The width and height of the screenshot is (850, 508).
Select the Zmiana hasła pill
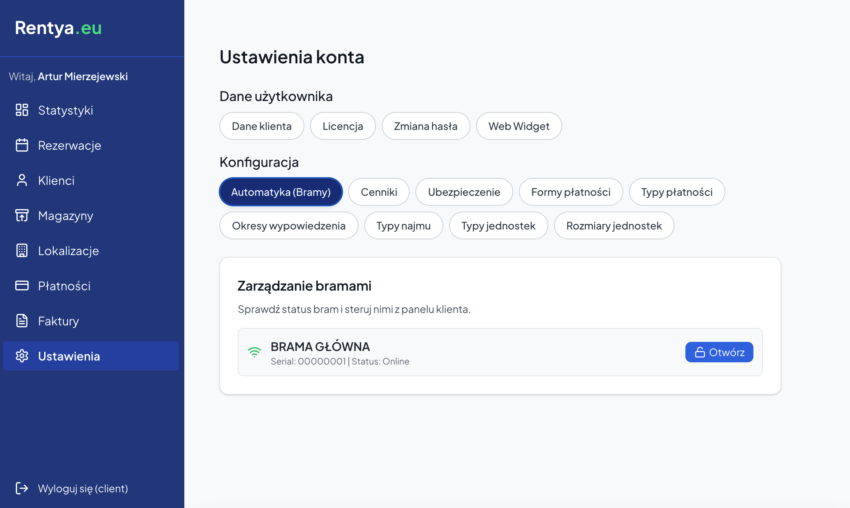[426, 126]
